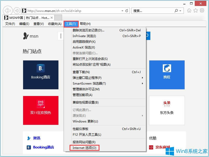The width and height of the screenshot is (209, 157).
Task: Open the browser settings gear icon
Action: click(x=202, y=11)
